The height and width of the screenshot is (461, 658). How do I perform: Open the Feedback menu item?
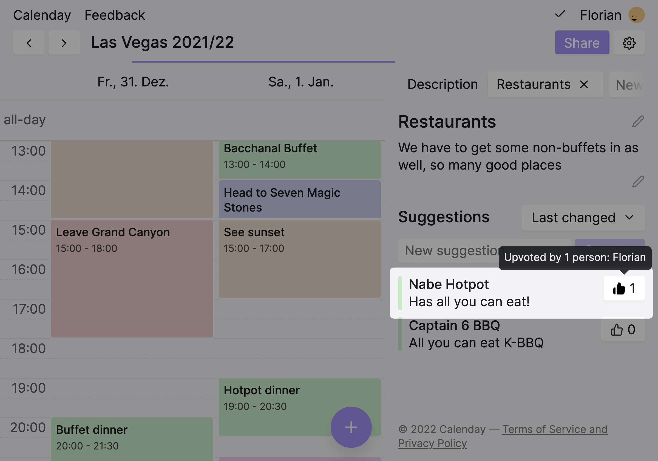click(x=115, y=15)
